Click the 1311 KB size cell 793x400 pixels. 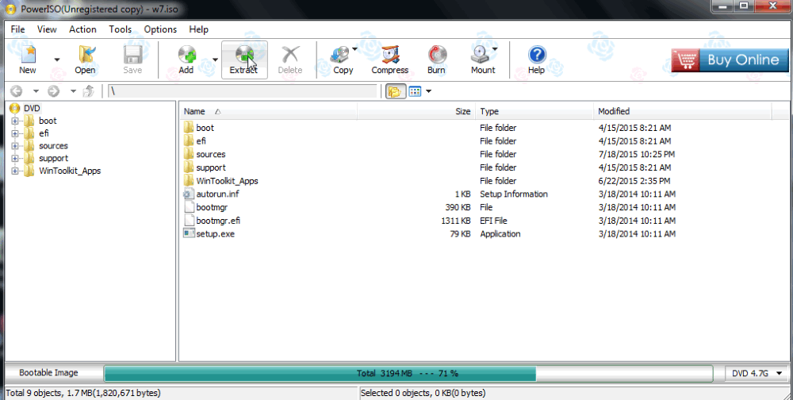click(x=456, y=221)
